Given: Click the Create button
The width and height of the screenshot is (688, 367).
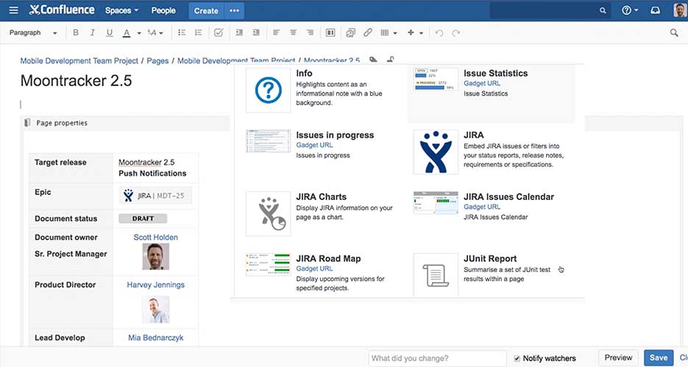Looking at the screenshot, I should pyautogui.click(x=206, y=10).
